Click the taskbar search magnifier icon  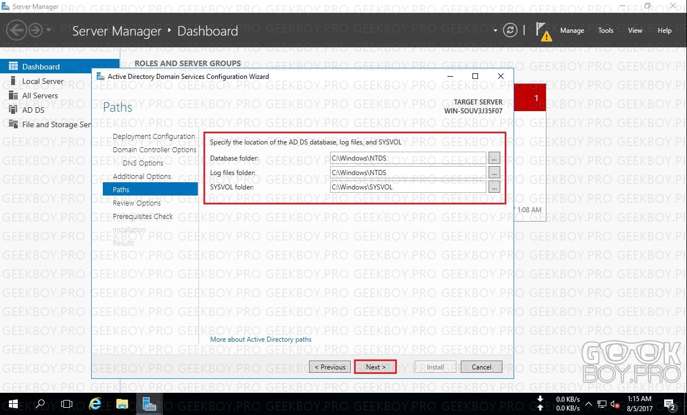click(x=40, y=404)
